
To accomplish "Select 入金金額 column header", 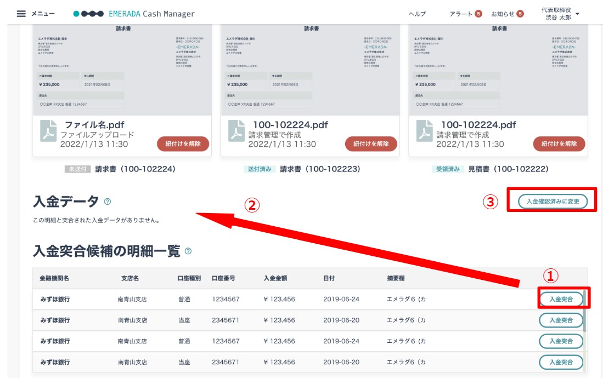I will pos(275,278).
